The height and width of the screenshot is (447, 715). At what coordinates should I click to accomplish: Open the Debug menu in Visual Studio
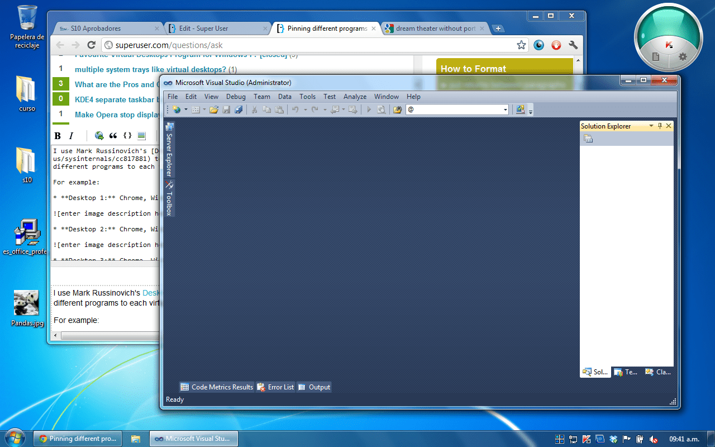click(x=235, y=96)
